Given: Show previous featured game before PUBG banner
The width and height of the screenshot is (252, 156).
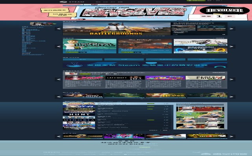Looking at the screenshot, I should 59,29.
